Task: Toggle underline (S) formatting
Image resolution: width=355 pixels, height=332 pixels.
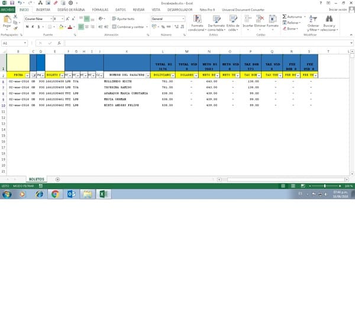Action: [38, 27]
